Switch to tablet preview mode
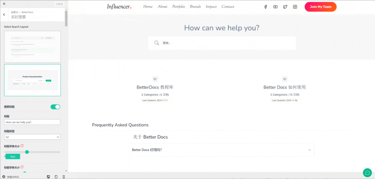Screen dimensions: 375x179 tap(56, 177)
